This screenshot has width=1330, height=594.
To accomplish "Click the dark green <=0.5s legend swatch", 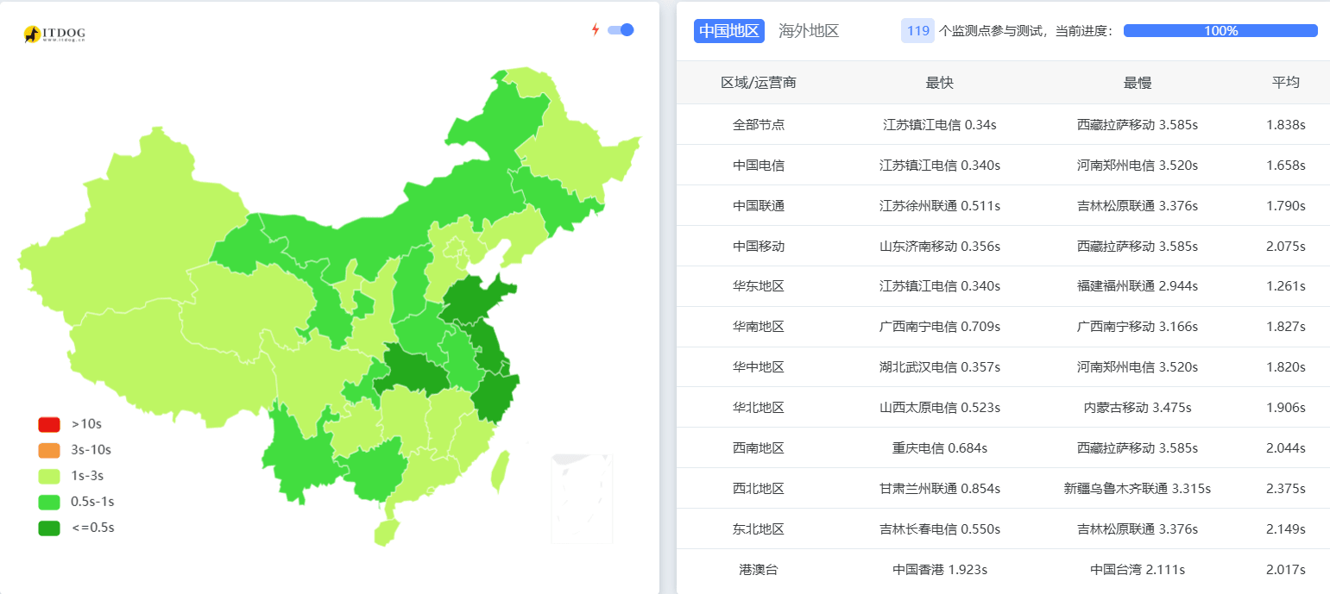I will (49, 528).
